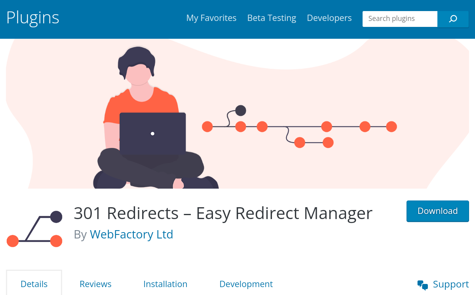Image resolution: width=475 pixels, height=295 pixels.
Task: Click the 301 Redirects plugin logo icon
Action: tap(34, 229)
